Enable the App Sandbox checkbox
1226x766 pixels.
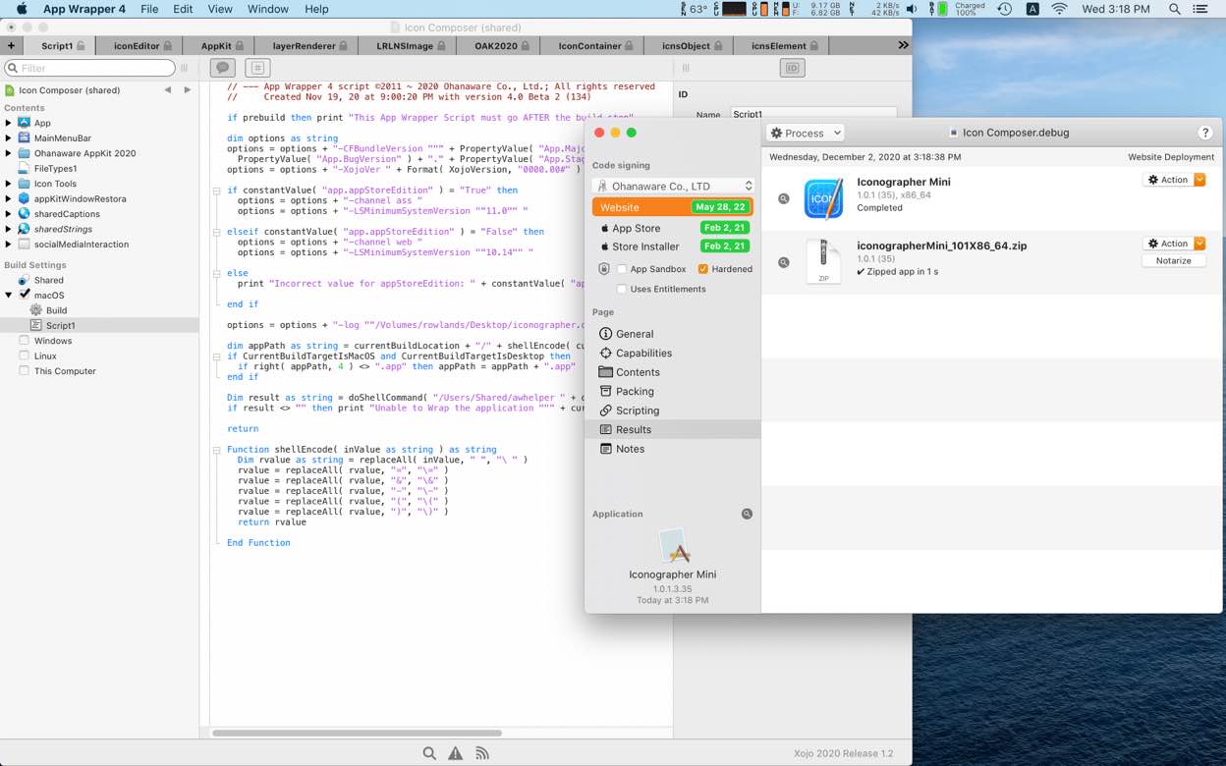tap(622, 269)
